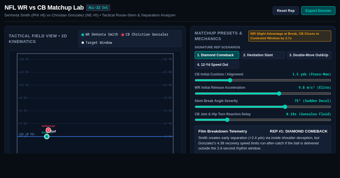The height and width of the screenshot is (178, 340).
Task: Switch to Hesitation Slant scenario
Action: tap(263, 55)
